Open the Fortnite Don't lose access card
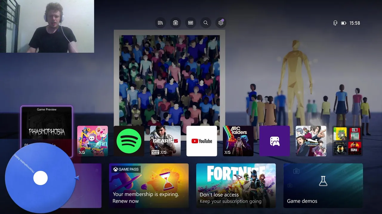 236,185
